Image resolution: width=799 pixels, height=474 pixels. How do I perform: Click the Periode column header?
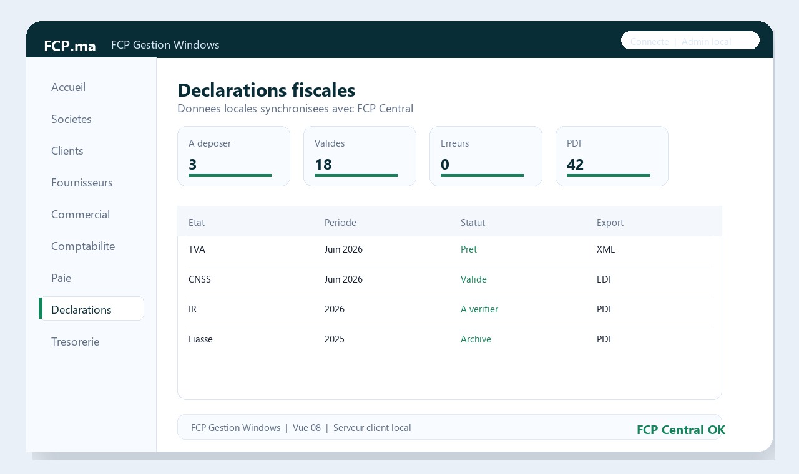pos(340,223)
